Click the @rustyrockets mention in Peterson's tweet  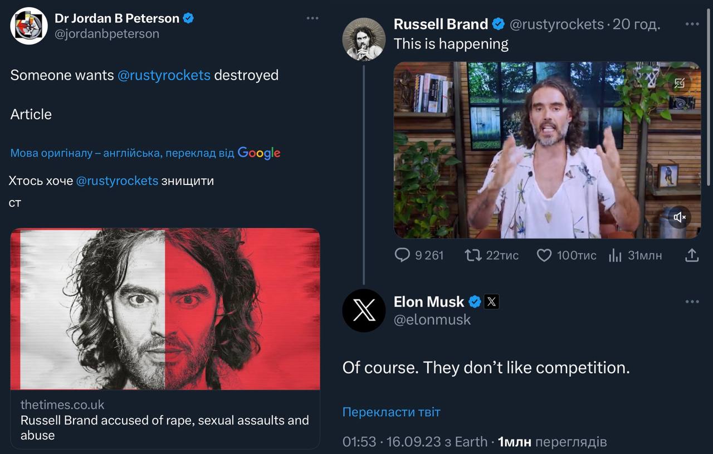click(x=164, y=75)
